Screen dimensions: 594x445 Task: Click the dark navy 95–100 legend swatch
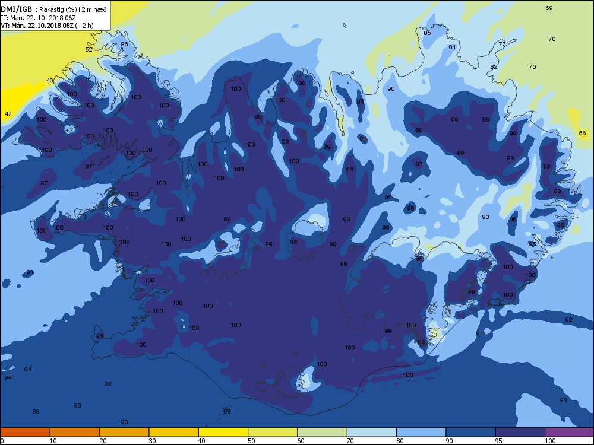(520, 432)
